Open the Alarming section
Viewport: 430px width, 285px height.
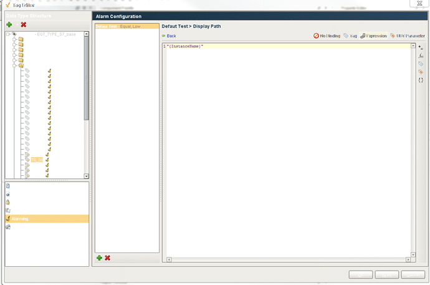click(x=47, y=219)
